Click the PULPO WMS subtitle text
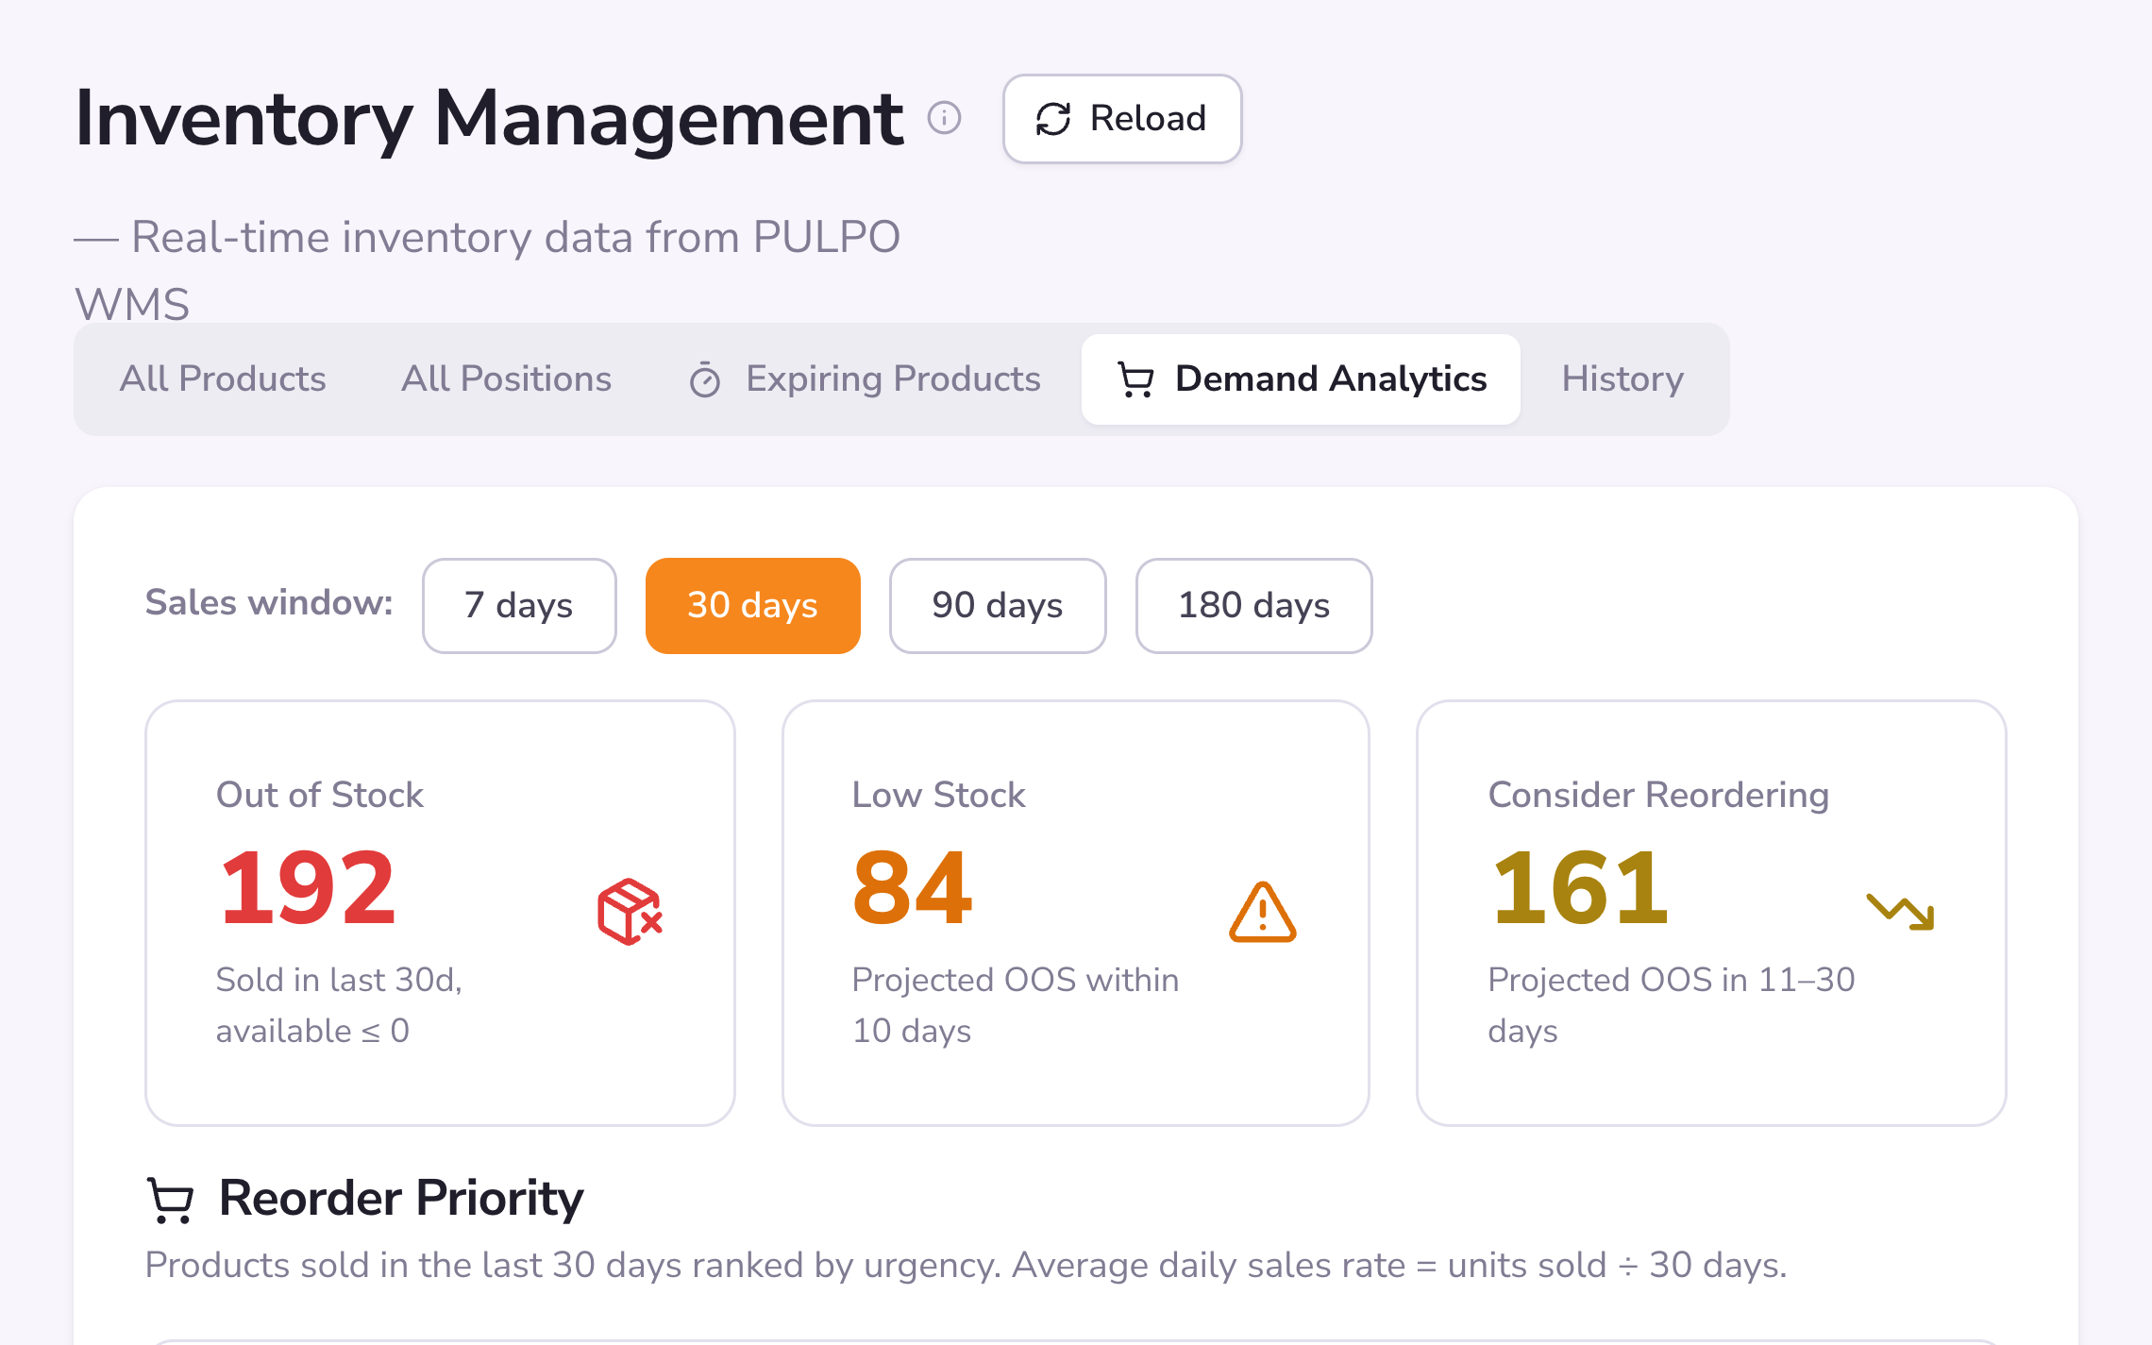The image size is (2152, 1345). pos(487,271)
